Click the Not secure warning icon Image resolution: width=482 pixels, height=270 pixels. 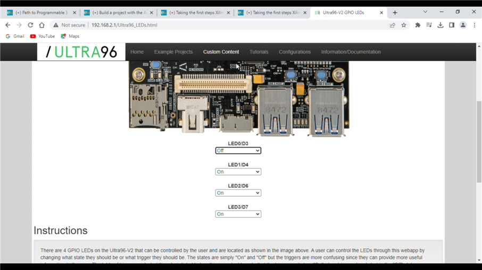(x=56, y=25)
